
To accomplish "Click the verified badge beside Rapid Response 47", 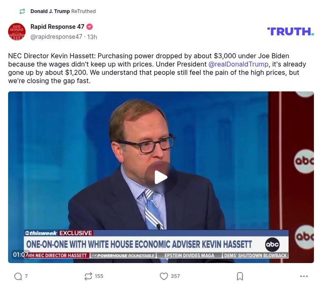I will tap(89, 27).
